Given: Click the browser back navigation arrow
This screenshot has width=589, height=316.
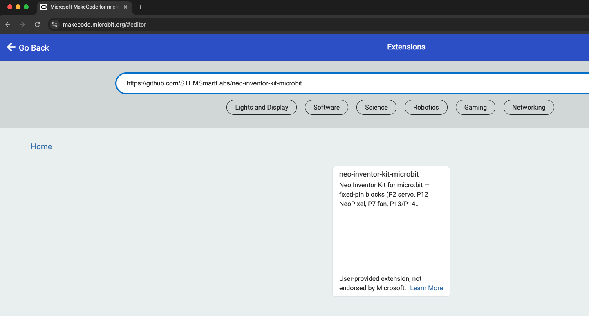Looking at the screenshot, I should coord(7,25).
